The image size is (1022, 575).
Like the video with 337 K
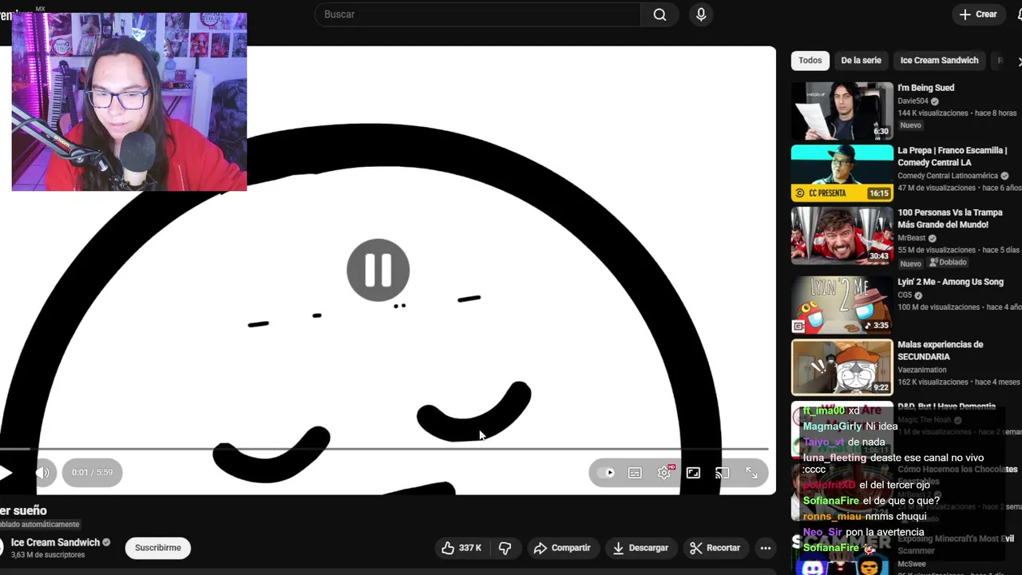pos(462,548)
